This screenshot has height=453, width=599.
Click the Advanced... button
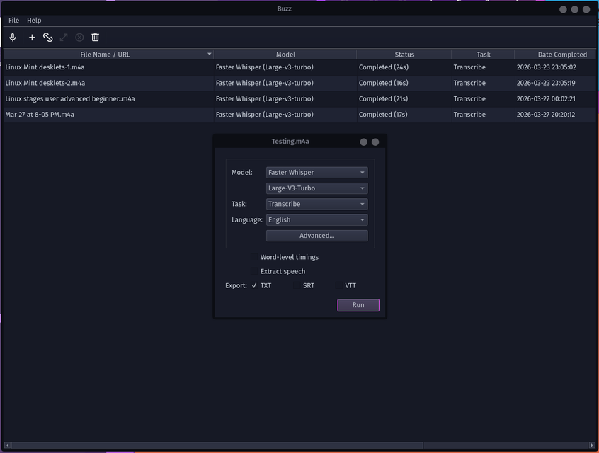[316, 236]
